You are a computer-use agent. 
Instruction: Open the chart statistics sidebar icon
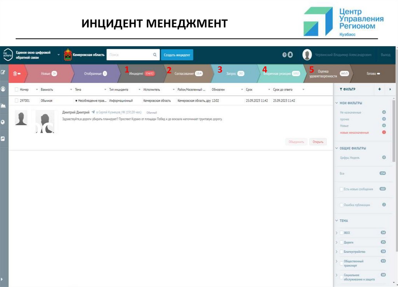point(3,105)
